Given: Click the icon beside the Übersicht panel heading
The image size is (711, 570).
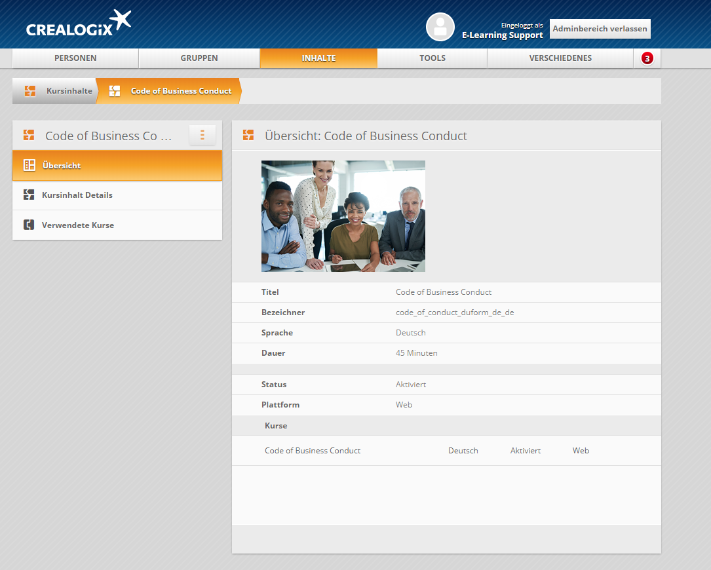Looking at the screenshot, I should point(248,136).
